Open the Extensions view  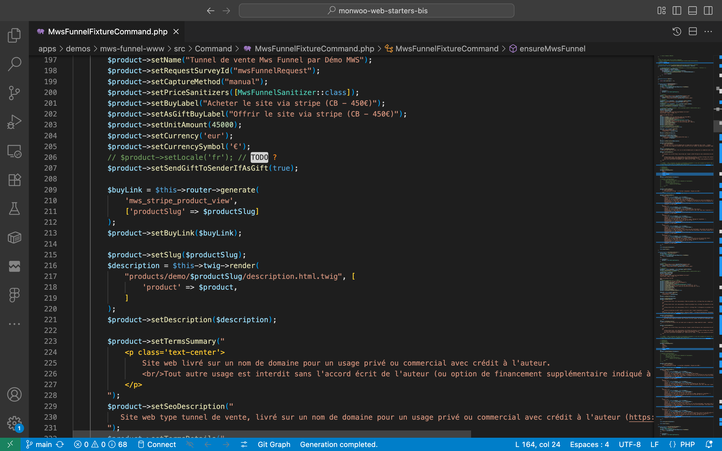click(14, 180)
